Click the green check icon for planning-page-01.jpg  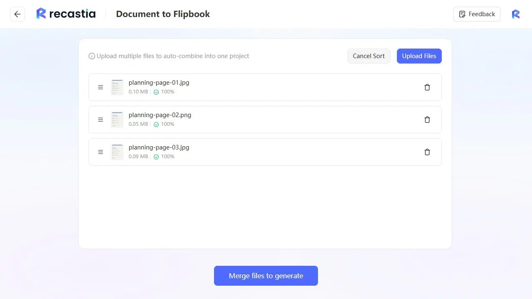tap(156, 92)
